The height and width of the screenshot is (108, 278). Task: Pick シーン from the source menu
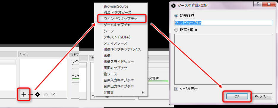point(121,31)
